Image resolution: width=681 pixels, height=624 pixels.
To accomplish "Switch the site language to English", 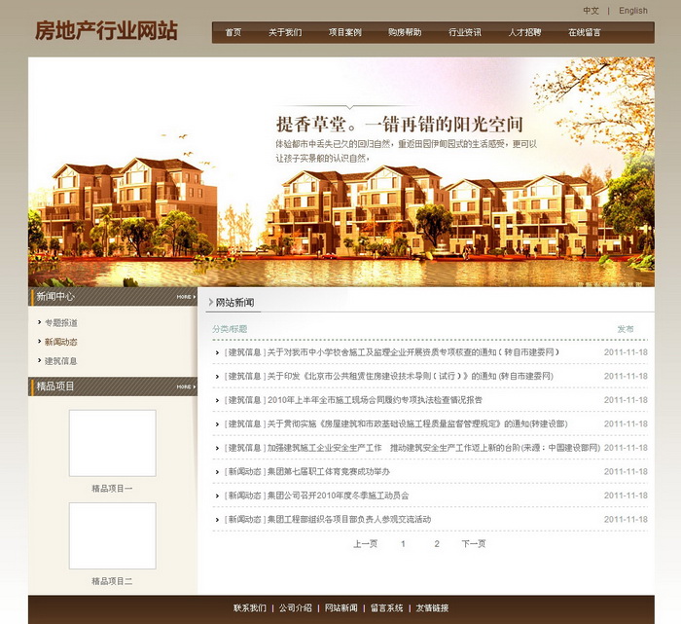I will pyautogui.click(x=632, y=11).
